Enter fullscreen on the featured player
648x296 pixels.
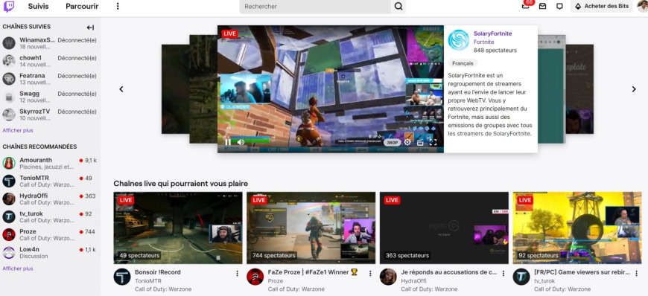(433, 143)
